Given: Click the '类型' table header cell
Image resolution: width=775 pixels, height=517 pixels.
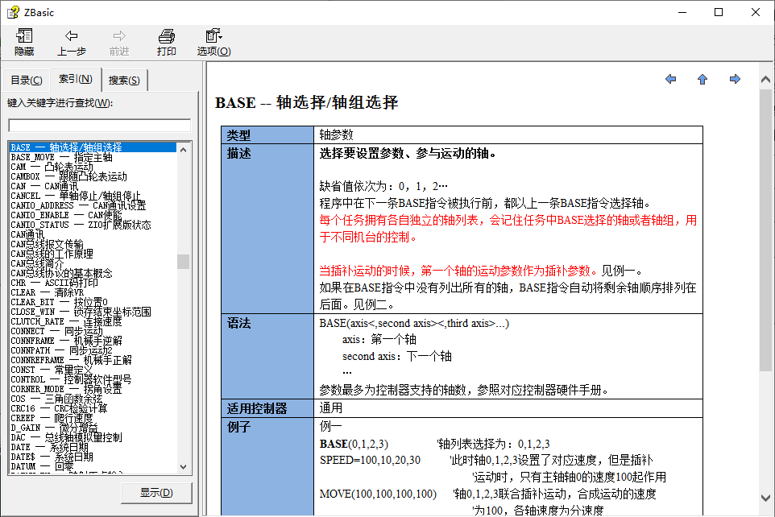Looking at the screenshot, I should (x=267, y=135).
